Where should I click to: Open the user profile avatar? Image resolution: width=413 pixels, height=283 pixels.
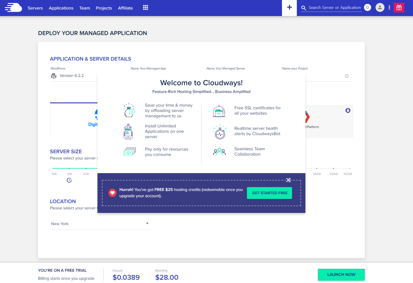point(380,7)
